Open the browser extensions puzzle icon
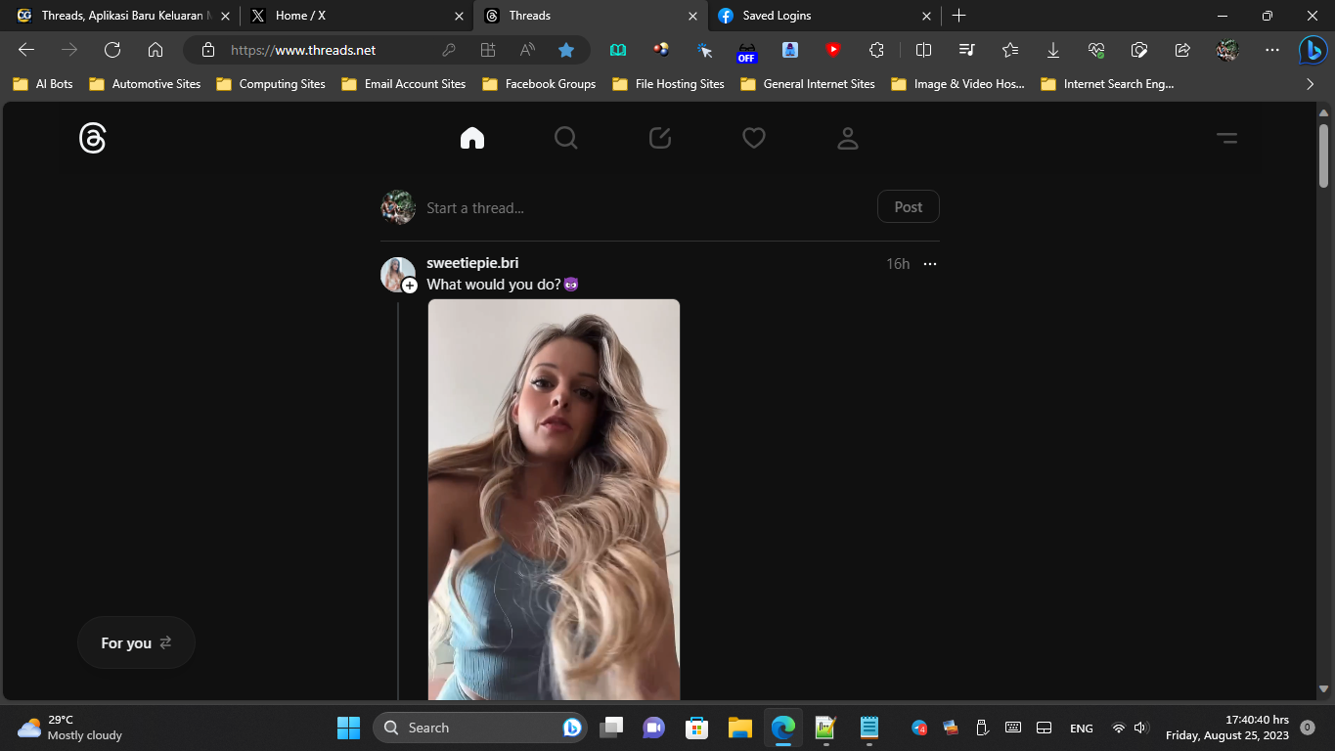The image size is (1335, 751). (876, 50)
